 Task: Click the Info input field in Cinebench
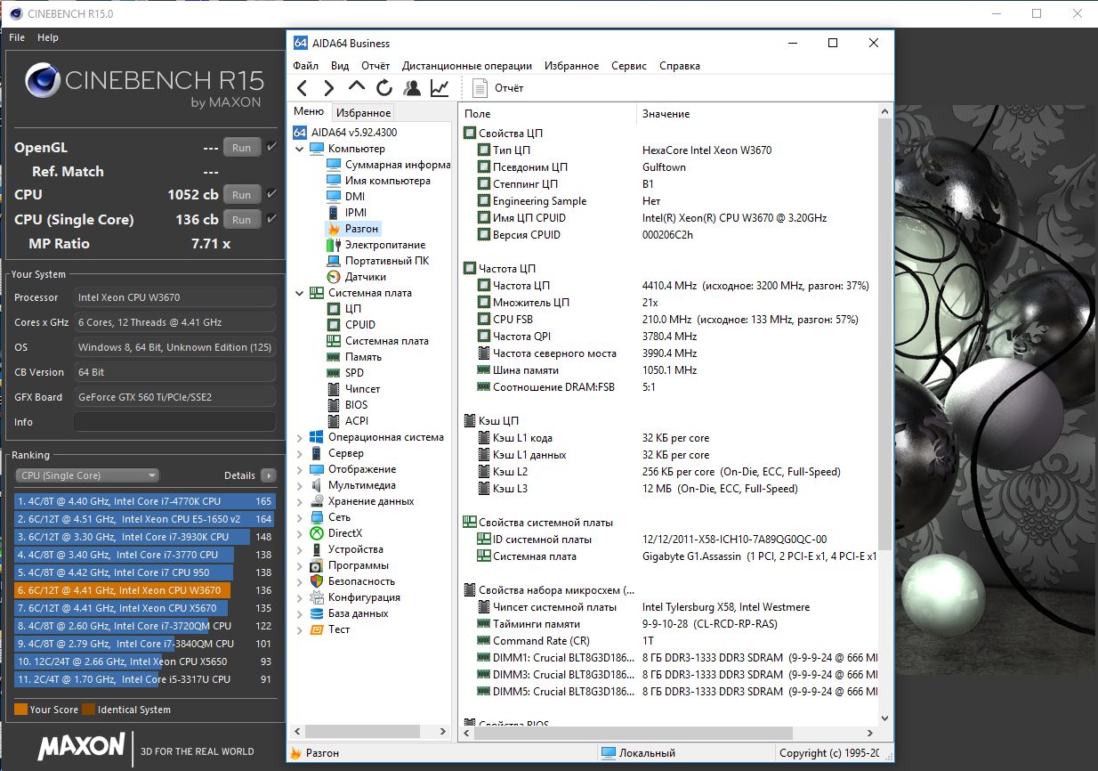pyautogui.click(x=174, y=422)
